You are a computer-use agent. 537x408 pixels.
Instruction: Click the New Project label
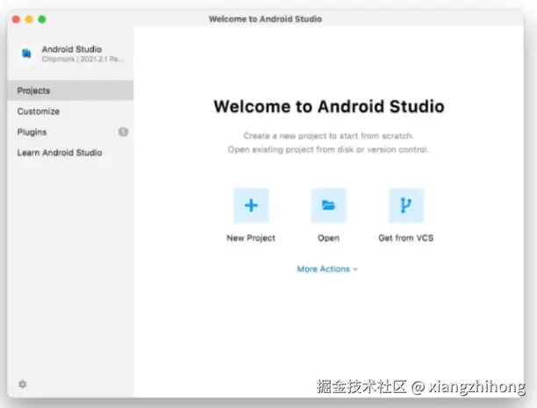(251, 238)
